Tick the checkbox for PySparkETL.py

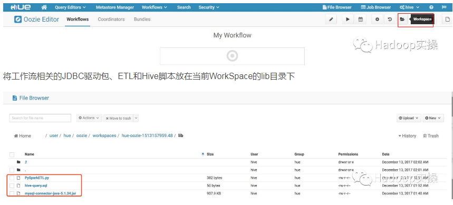pyautogui.click(x=12, y=178)
